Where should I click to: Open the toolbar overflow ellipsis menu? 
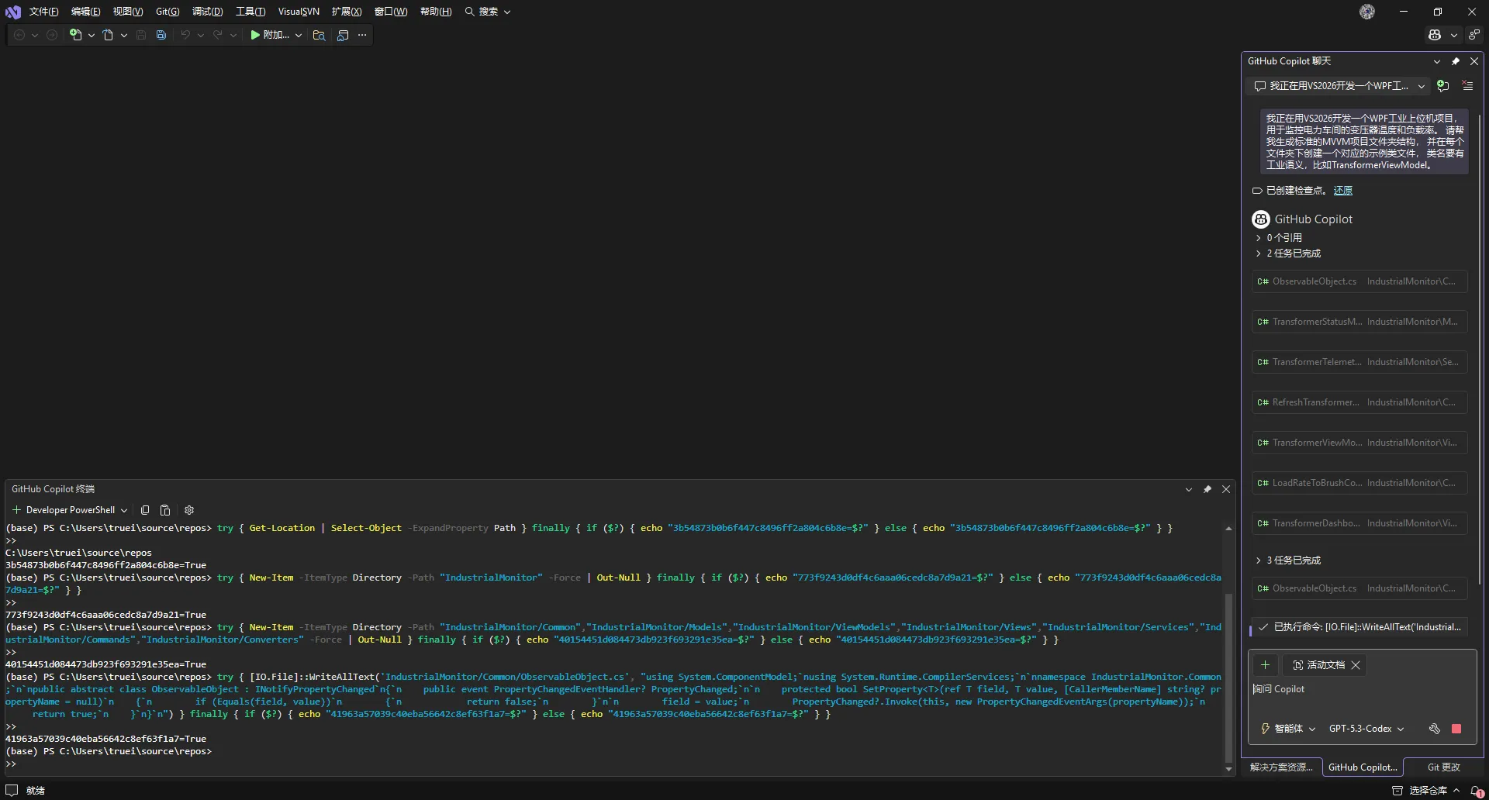coord(362,35)
